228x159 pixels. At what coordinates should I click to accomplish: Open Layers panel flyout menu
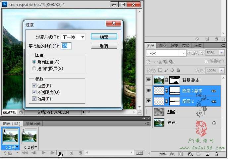click(x=223, y=46)
